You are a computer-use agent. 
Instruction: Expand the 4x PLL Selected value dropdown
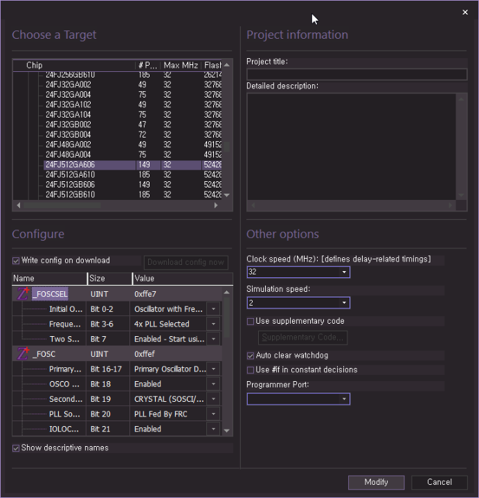coord(213,324)
